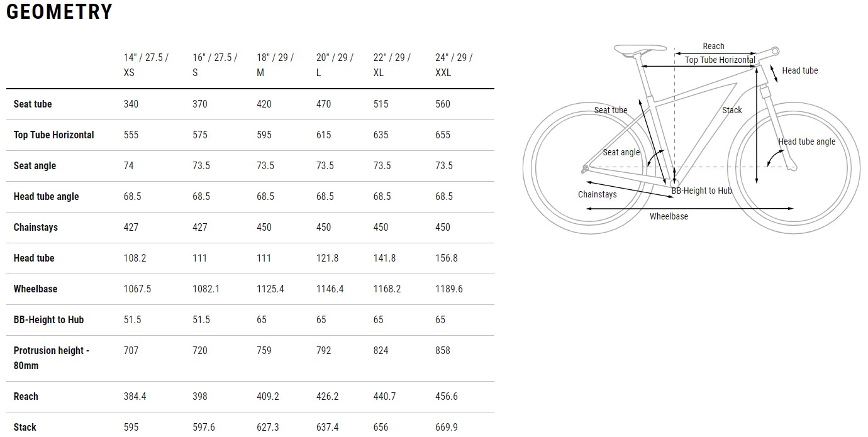Select the 18" / 29 / M column header
This screenshot has width=868, height=437.
(275, 65)
